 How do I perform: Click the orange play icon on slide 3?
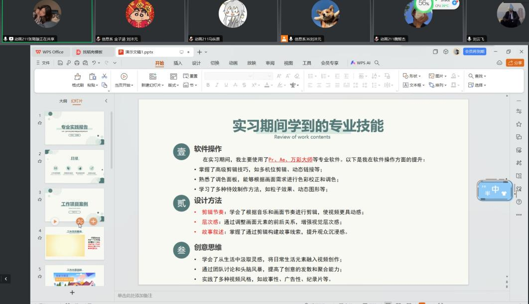coord(55,221)
